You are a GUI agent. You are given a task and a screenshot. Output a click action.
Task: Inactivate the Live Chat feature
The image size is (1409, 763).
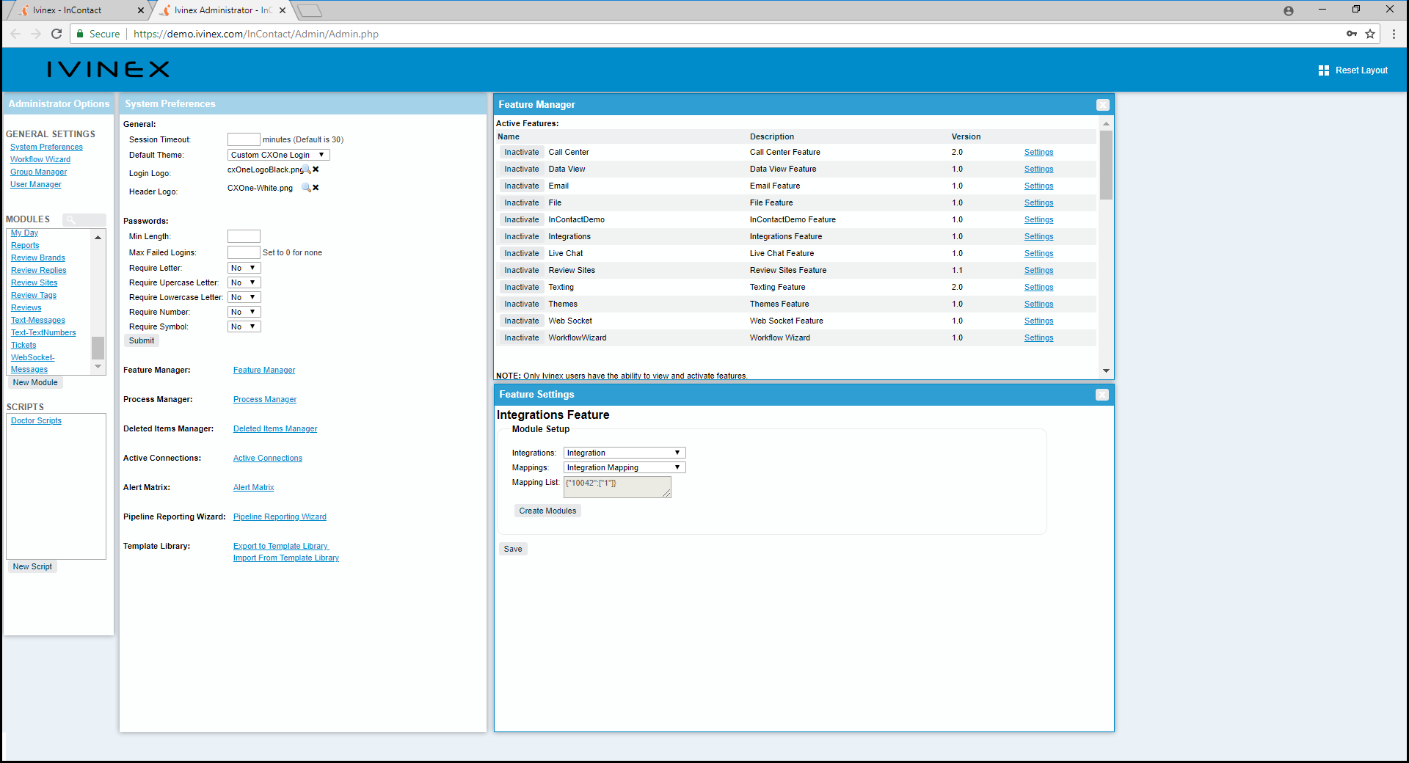pos(522,253)
